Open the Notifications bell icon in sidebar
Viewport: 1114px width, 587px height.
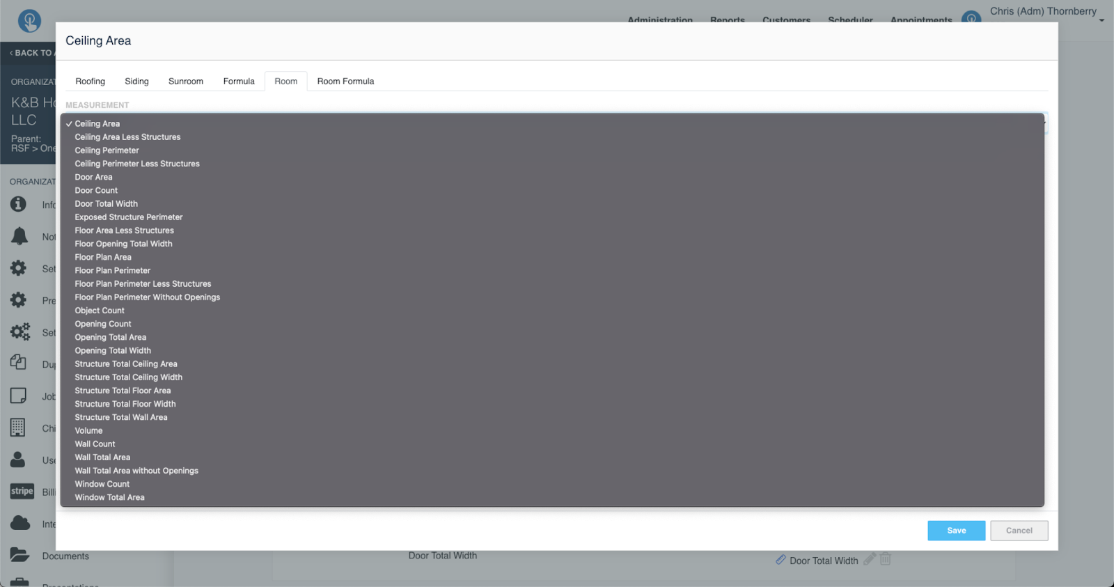(x=19, y=236)
